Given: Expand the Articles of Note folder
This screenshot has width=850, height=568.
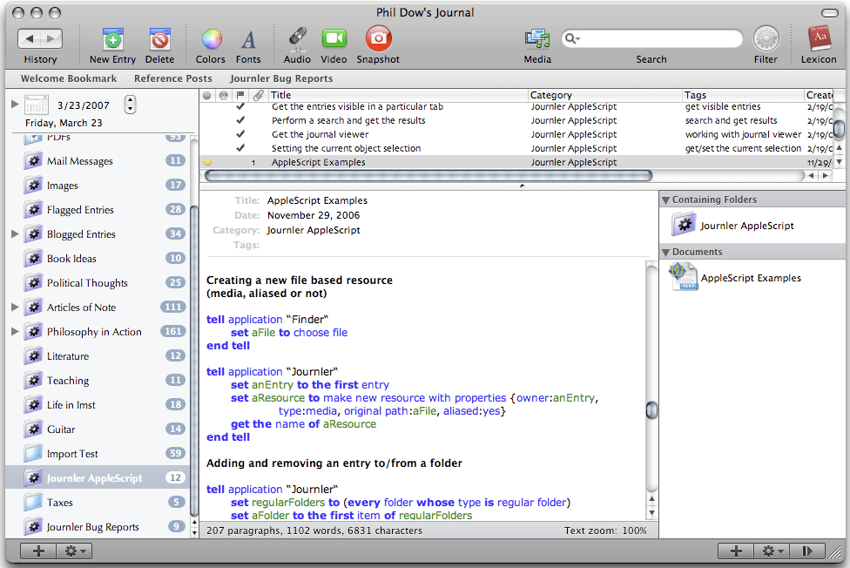Looking at the screenshot, I should (15, 307).
